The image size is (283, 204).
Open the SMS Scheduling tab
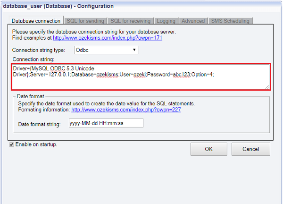tap(230, 21)
